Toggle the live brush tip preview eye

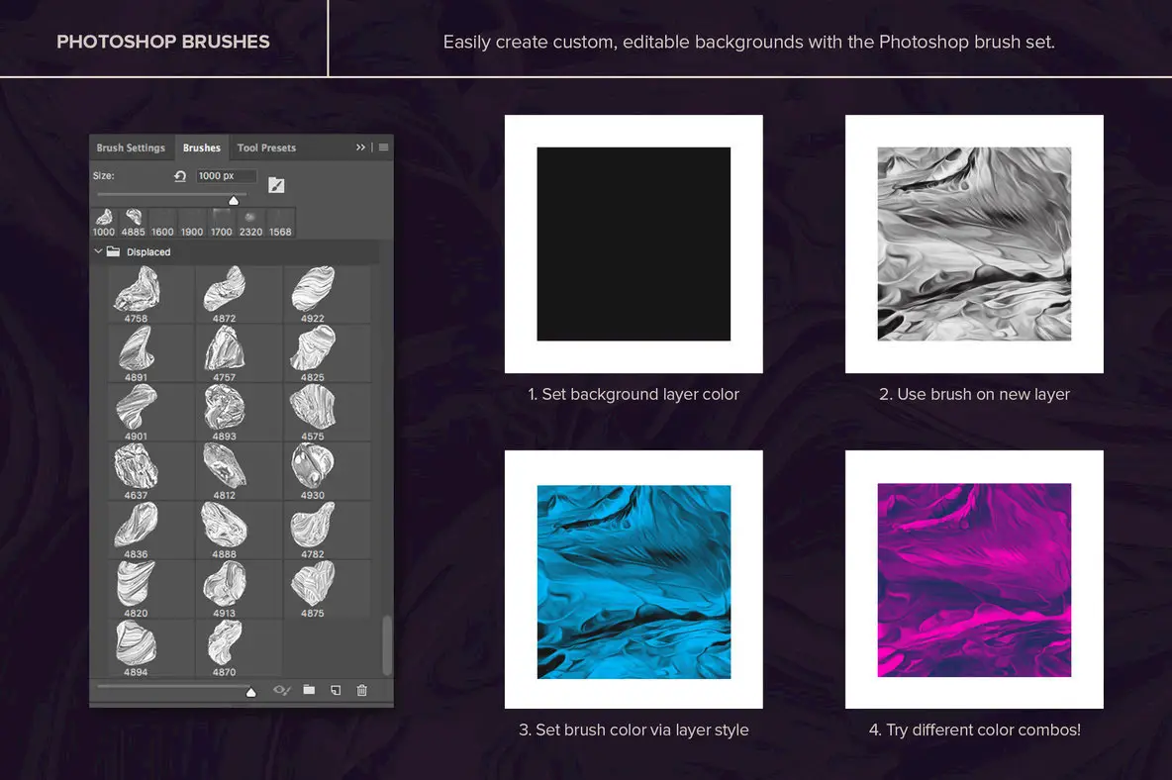pyautogui.click(x=281, y=690)
